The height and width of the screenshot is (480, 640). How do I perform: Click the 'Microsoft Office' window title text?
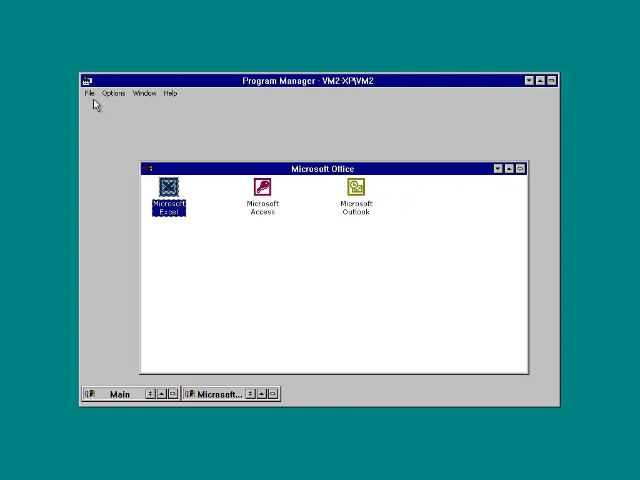(322, 169)
